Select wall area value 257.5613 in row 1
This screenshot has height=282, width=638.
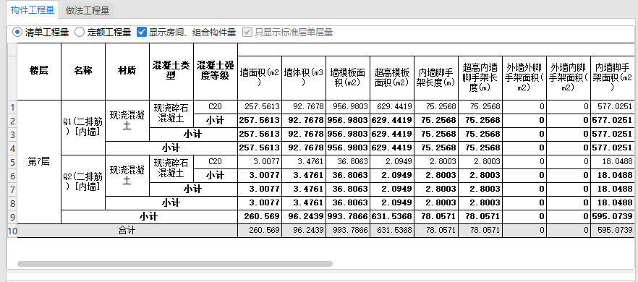coord(259,107)
